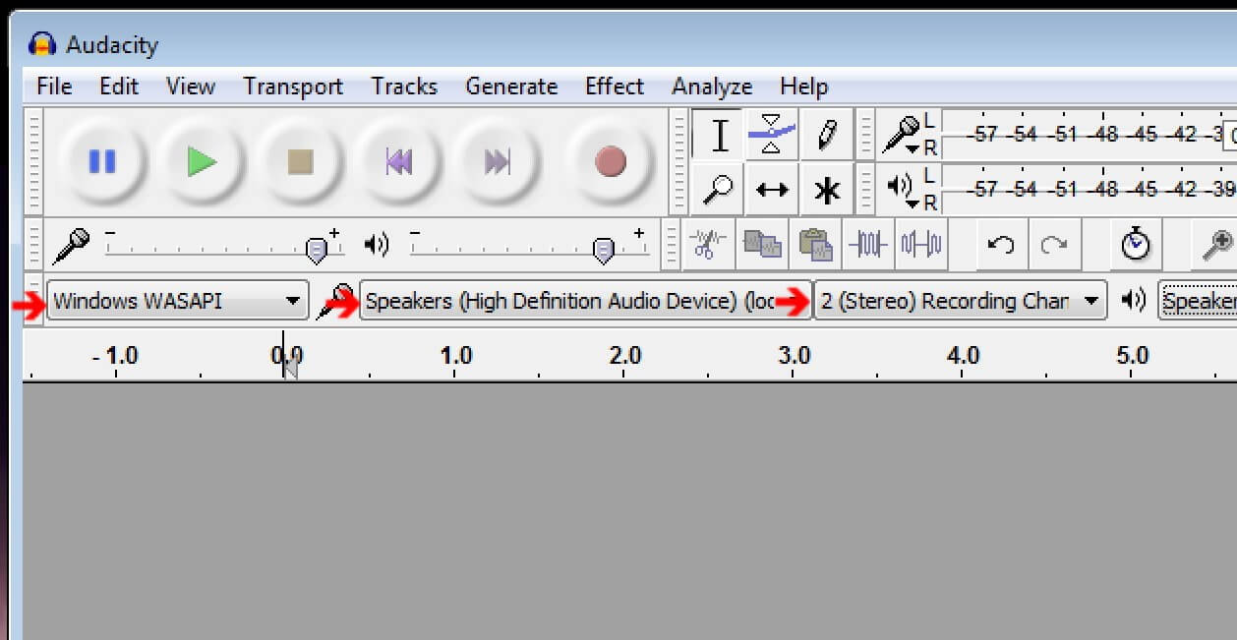Viewport: 1237px width, 640px height.
Task: Open the Transport menu
Action: 293,87
